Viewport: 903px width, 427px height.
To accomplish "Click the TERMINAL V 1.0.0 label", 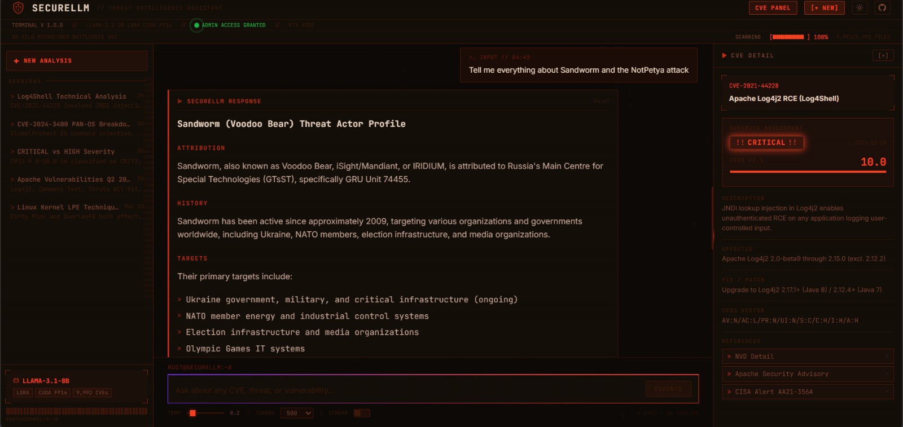I will (x=37, y=25).
